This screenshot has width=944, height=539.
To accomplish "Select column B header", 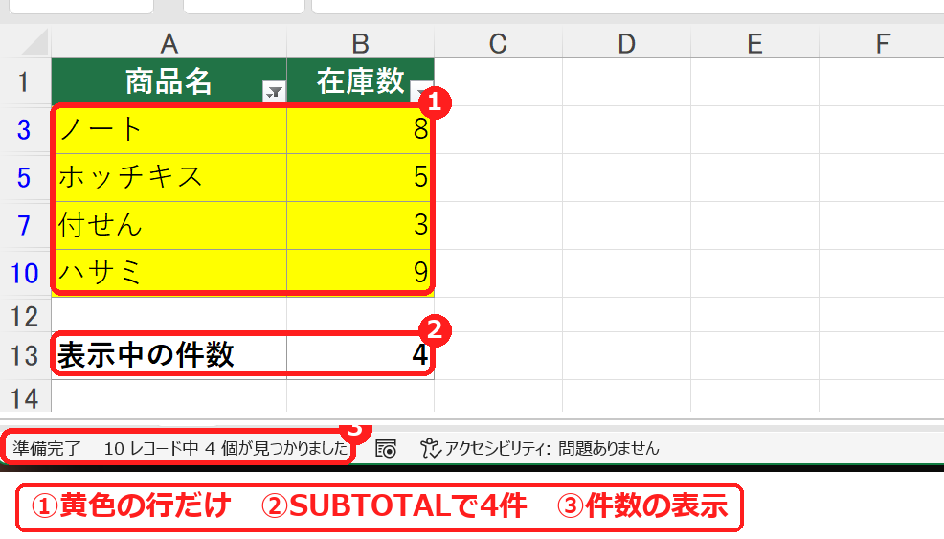I will pos(361,43).
